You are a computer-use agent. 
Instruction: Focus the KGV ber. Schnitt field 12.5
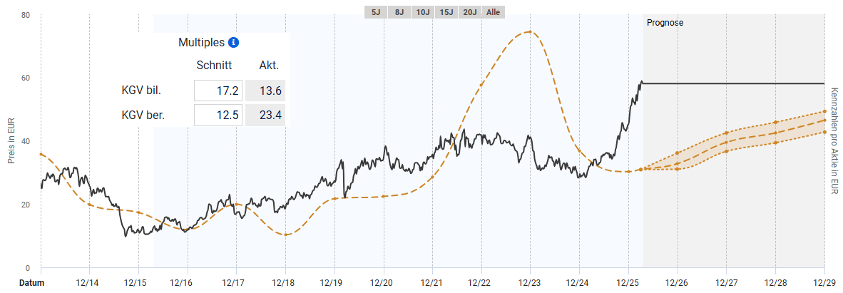(218, 115)
